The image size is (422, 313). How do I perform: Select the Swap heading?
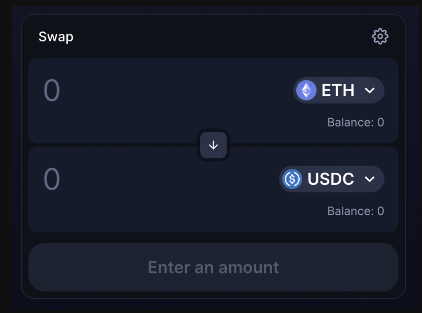point(56,36)
